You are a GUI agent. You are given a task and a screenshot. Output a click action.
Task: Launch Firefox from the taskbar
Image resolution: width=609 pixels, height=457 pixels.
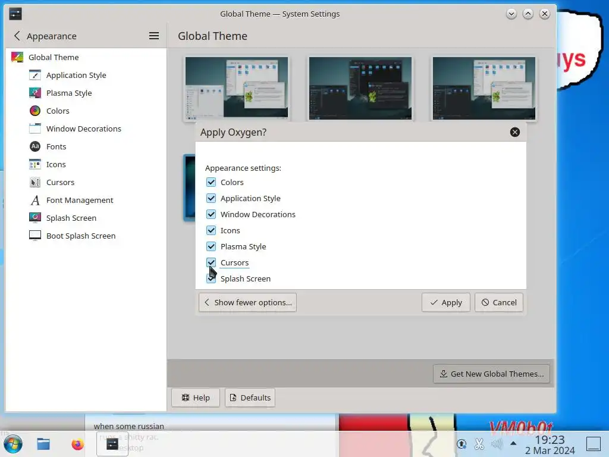[x=78, y=444]
